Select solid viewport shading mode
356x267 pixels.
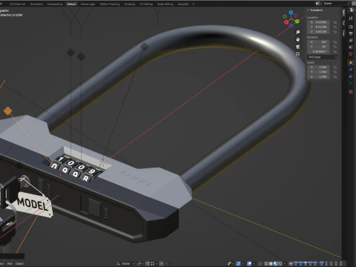(271, 263)
